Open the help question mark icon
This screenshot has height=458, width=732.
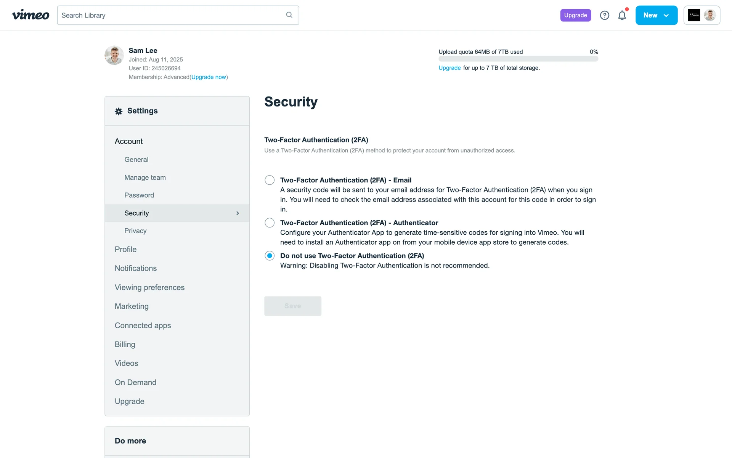604,15
